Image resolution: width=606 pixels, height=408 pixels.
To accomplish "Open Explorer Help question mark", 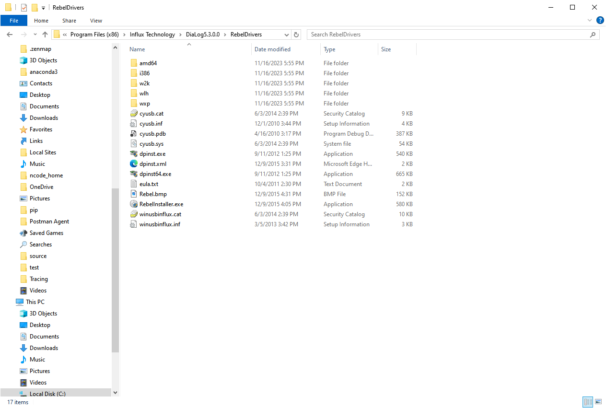I will coord(600,21).
